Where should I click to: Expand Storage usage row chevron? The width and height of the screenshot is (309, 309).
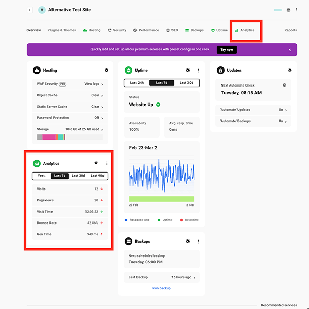pyautogui.click(x=102, y=130)
